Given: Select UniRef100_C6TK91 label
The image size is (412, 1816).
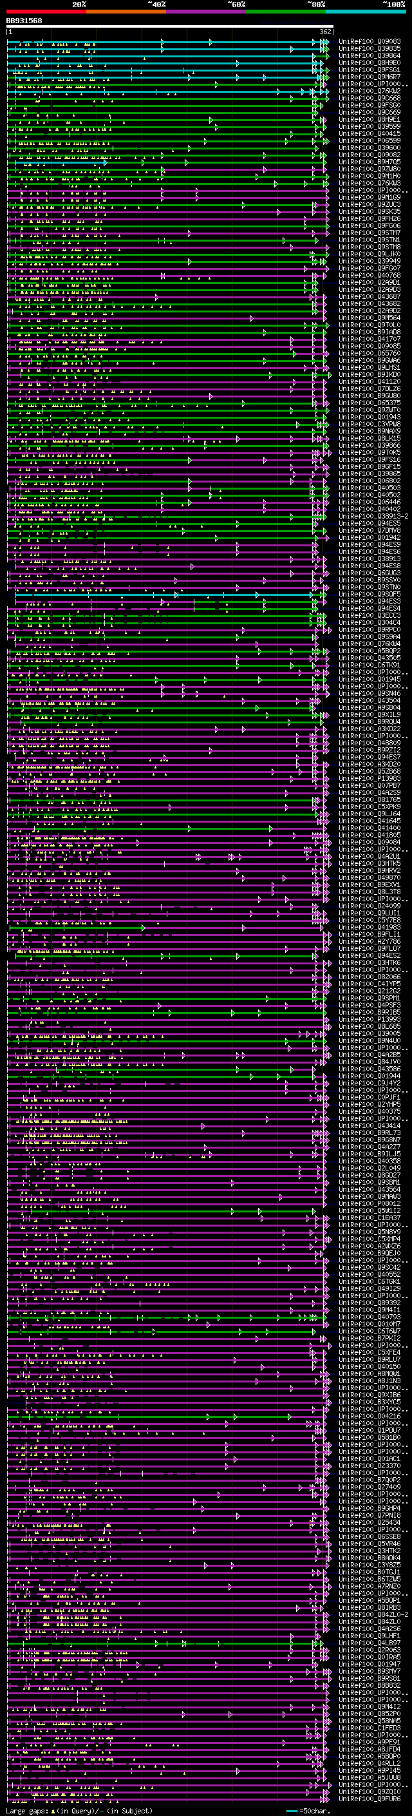Looking at the screenshot, I should (370, 665).
